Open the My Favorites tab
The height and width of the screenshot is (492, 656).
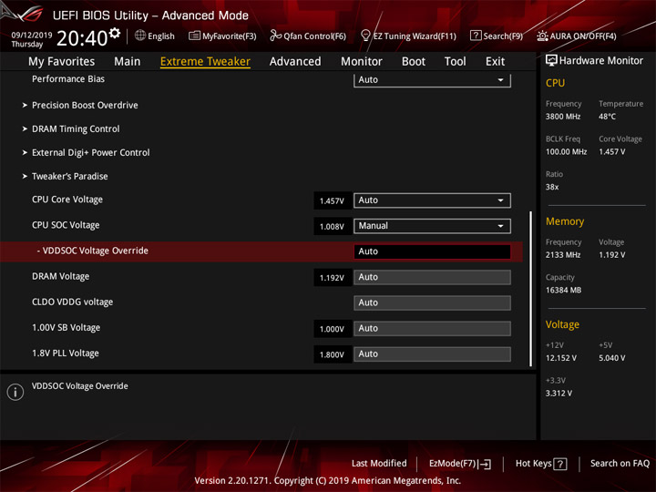pyautogui.click(x=62, y=62)
